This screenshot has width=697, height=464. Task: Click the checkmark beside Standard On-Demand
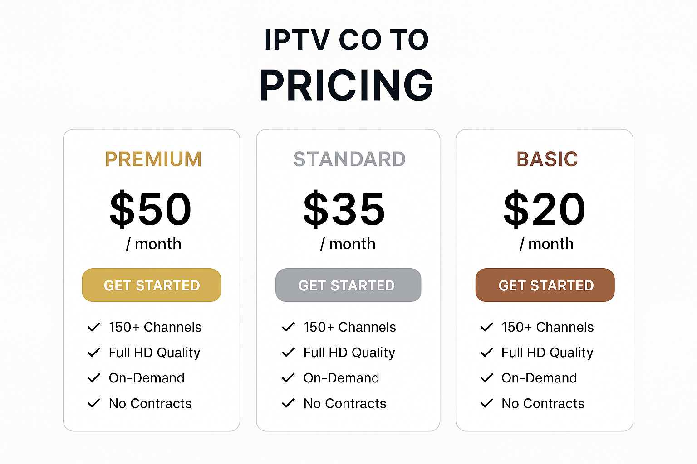tap(288, 378)
